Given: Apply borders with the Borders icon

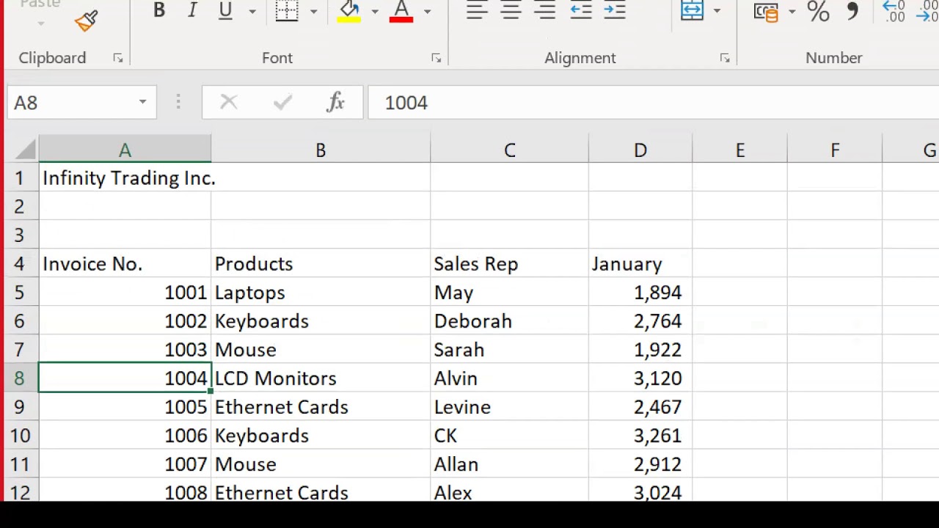Looking at the screenshot, I should 287,10.
